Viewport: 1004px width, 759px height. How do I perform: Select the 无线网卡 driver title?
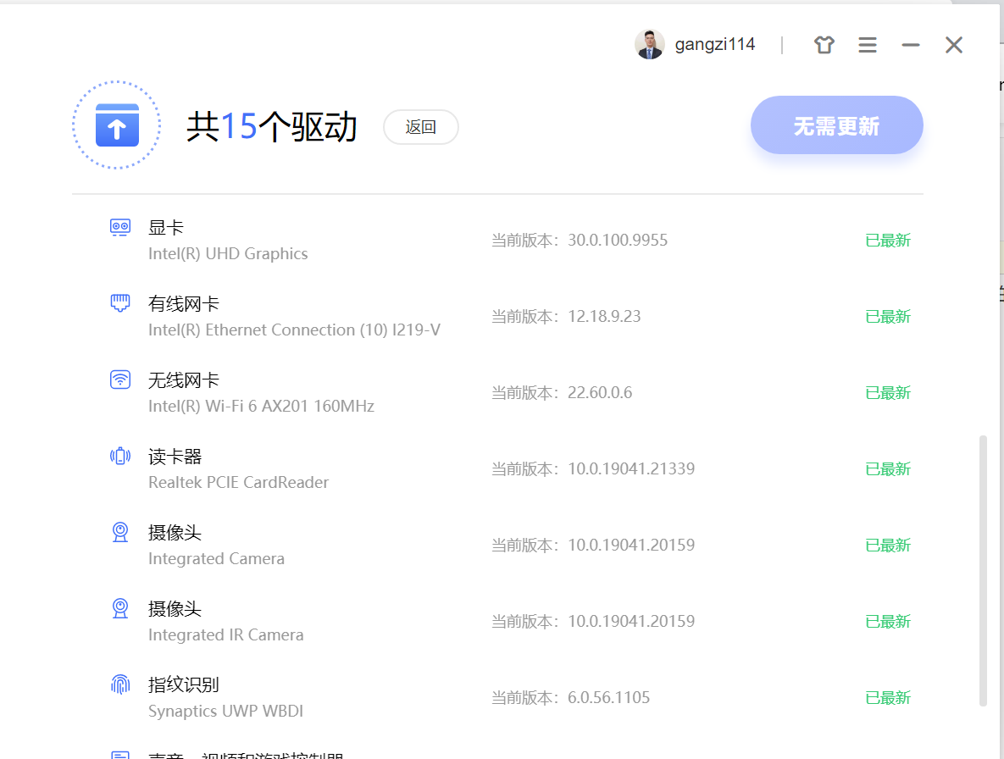[x=184, y=380]
